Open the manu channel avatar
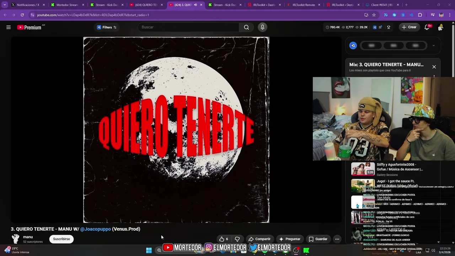This screenshot has width=455, height=256. click(15, 239)
